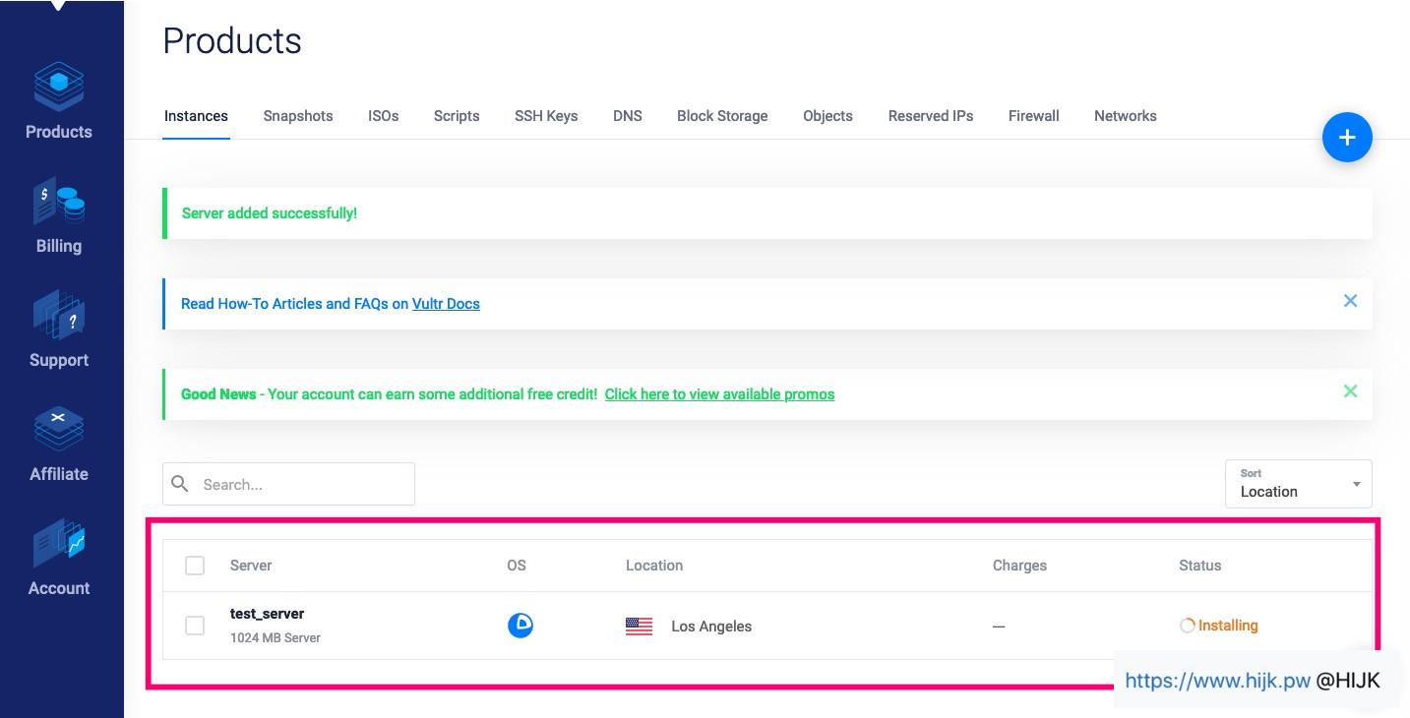
Task: Click the view available promos link
Action: coord(719,394)
